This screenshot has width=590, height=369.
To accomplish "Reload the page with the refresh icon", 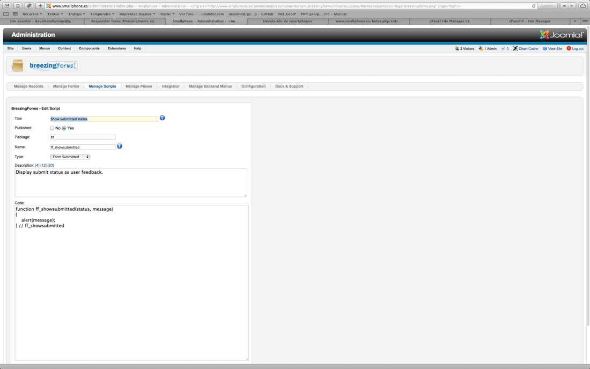I will coord(534,6).
